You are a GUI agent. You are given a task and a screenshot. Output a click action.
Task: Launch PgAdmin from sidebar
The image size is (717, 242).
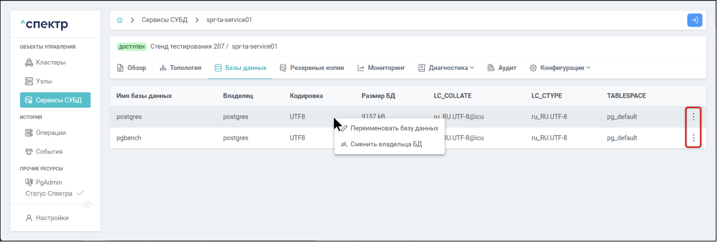(x=49, y=182)
